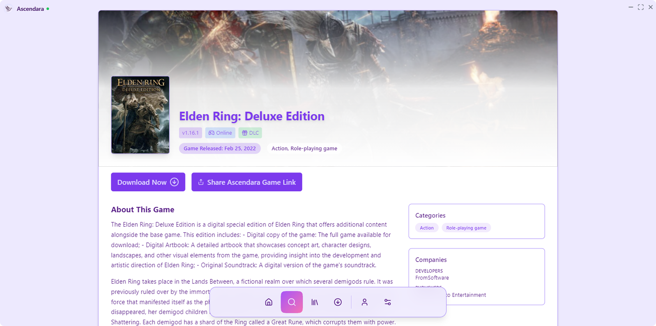Select the Action category tag
Viewport: 656px width, 326px height.
426,228
